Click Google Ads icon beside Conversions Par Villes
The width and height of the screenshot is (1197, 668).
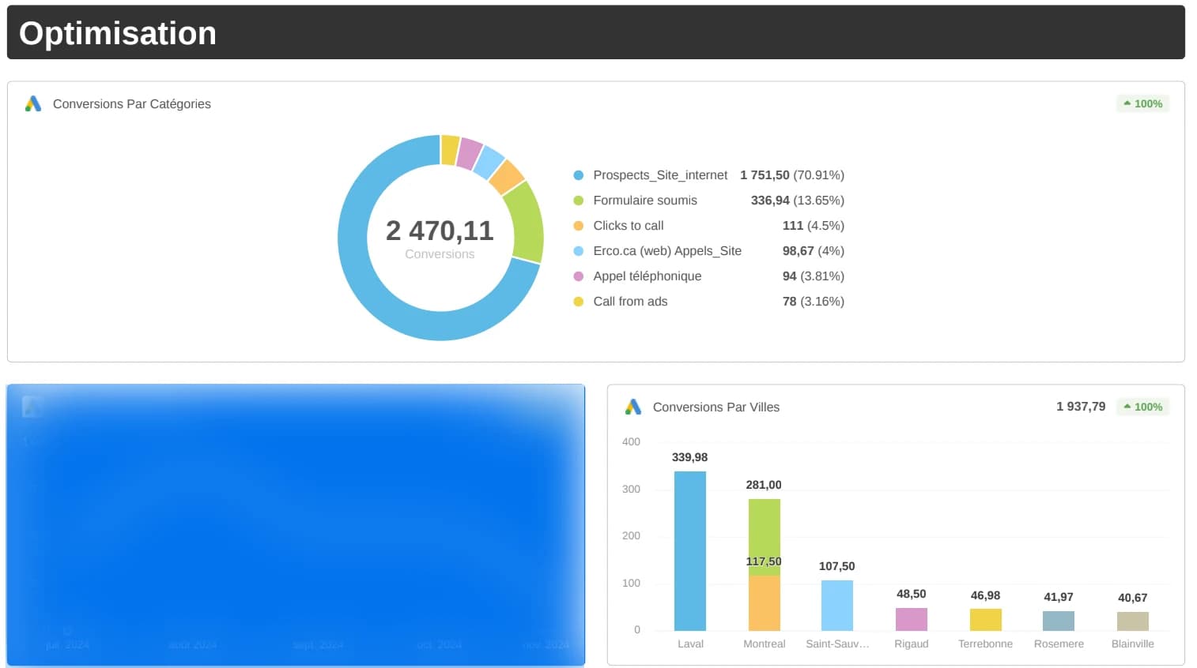[x=633, y=407]
